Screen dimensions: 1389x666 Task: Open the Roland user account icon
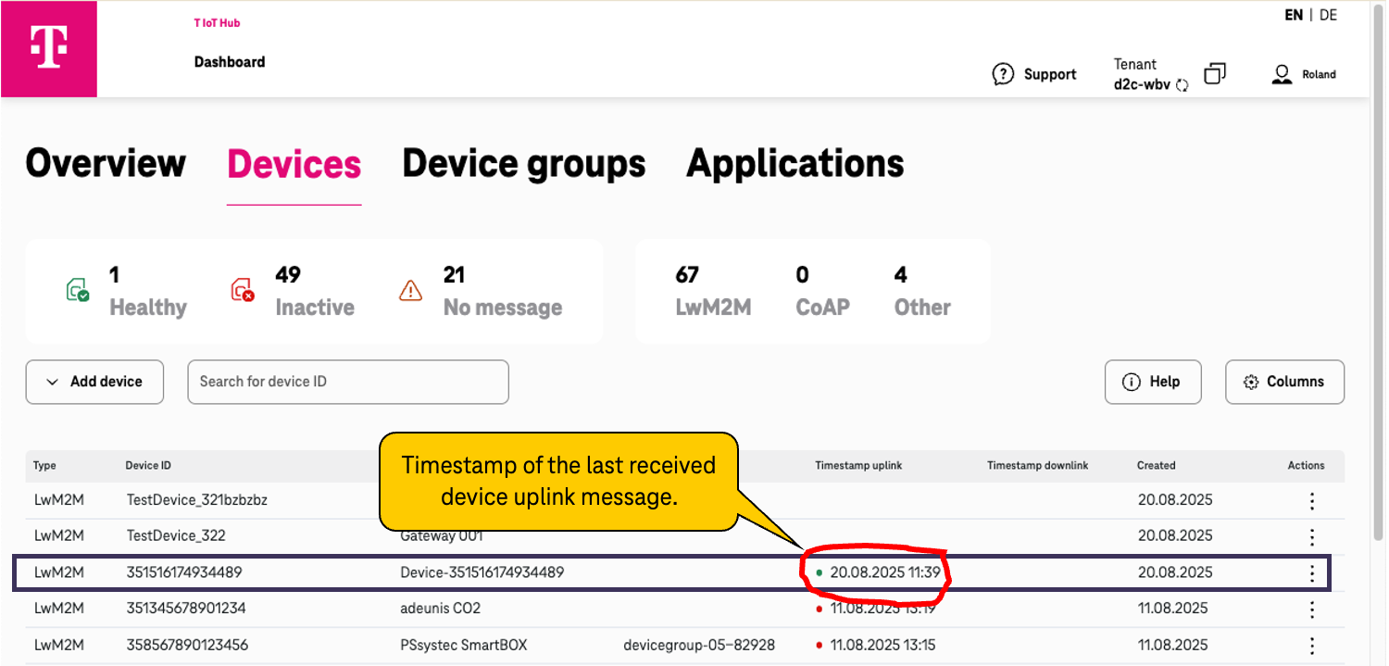coord(1283,73)
